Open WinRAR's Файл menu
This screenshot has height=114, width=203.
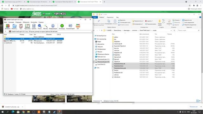pyautogui.click(x=6, y=22)
